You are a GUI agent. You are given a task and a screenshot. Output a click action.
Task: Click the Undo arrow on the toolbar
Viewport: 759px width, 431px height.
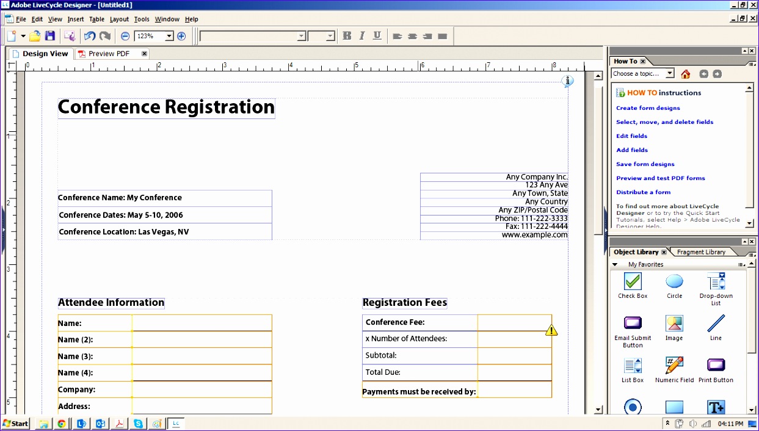pos(89,35)
